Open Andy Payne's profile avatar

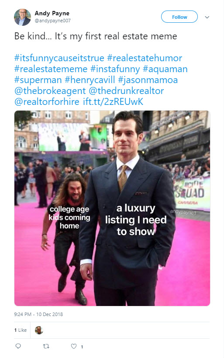[22, 17]
